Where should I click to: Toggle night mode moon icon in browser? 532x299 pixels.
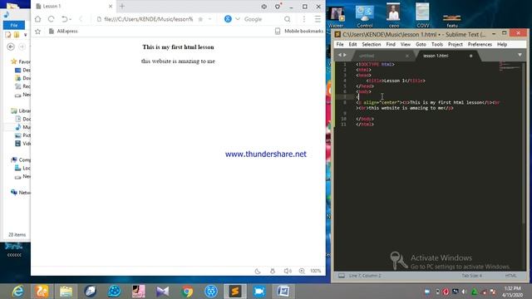(x=258, y=271)
